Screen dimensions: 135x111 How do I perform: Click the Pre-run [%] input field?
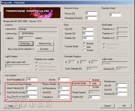(91, 13)
